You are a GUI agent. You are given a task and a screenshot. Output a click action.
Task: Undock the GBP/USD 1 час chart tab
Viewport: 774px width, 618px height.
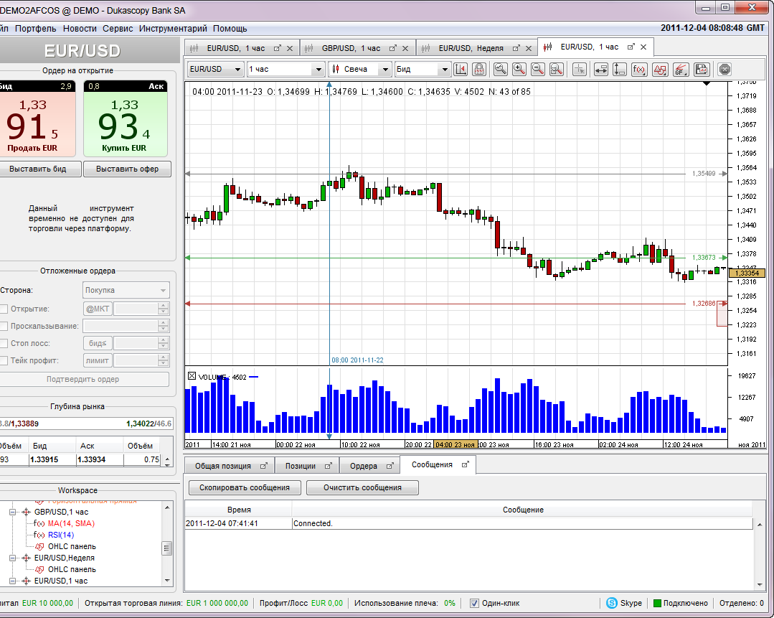tap(393, 48)
